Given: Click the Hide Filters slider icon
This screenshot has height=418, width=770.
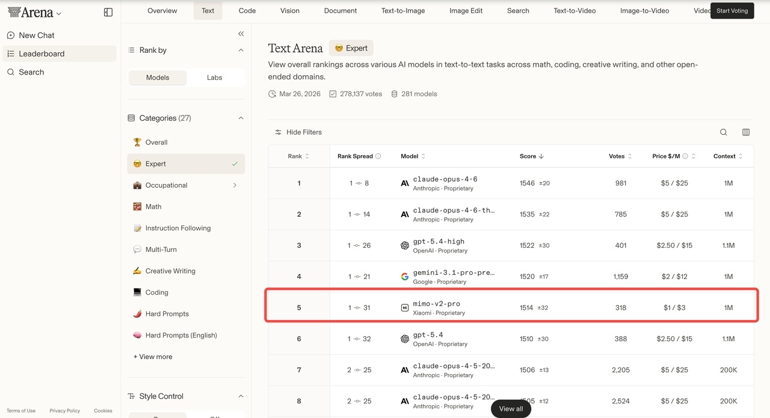Looking at the screenshot, I should 278,132.
